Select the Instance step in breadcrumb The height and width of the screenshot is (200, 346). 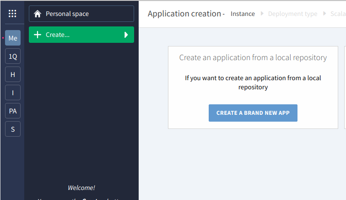(x=243, y=14)
